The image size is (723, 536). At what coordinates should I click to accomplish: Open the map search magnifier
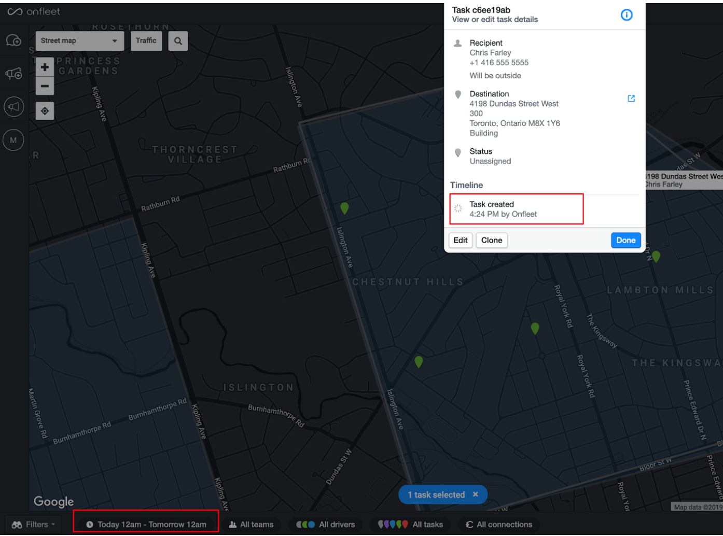click(178, 41)
